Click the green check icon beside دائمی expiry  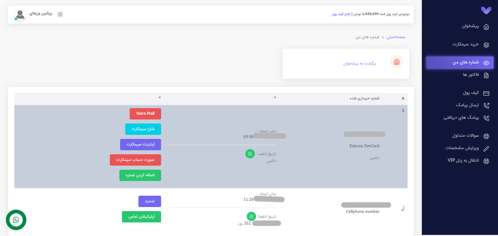click(250, 154)
